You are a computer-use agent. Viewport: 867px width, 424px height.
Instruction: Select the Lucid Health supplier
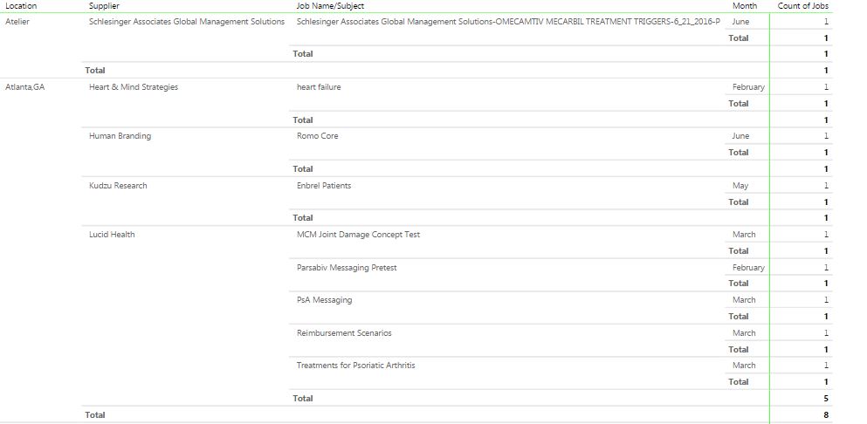pyautogui.click(x=112, y=235)
